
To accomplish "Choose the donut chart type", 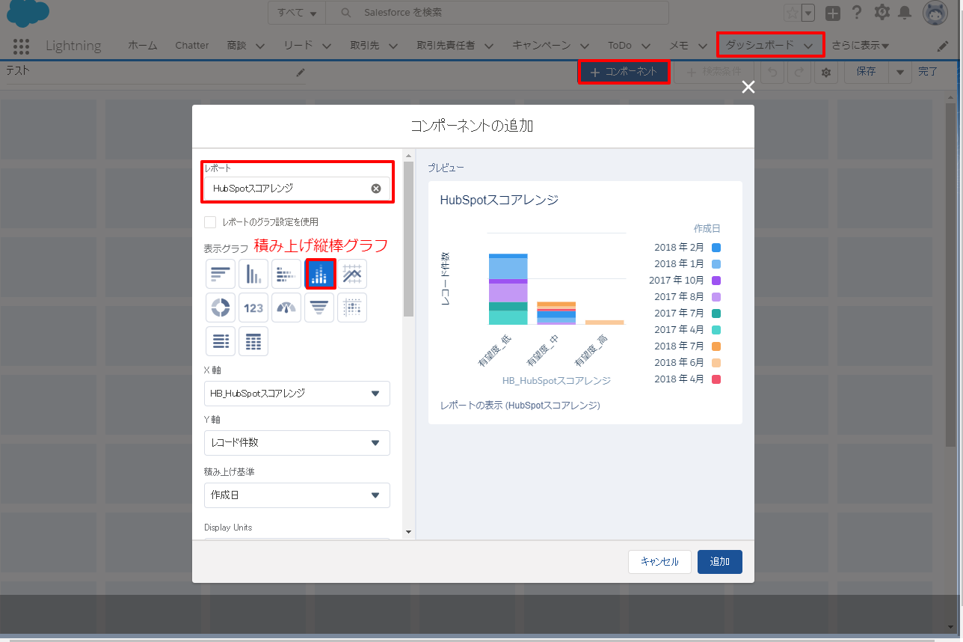I will click(x=221, y=308).
